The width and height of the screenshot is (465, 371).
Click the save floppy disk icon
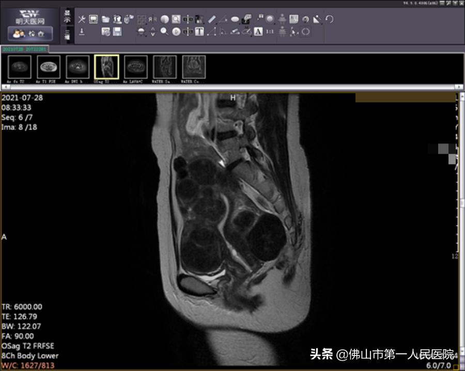point(117,31)
